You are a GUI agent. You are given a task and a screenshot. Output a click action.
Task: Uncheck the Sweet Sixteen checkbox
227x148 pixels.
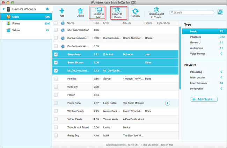(56, 63)
